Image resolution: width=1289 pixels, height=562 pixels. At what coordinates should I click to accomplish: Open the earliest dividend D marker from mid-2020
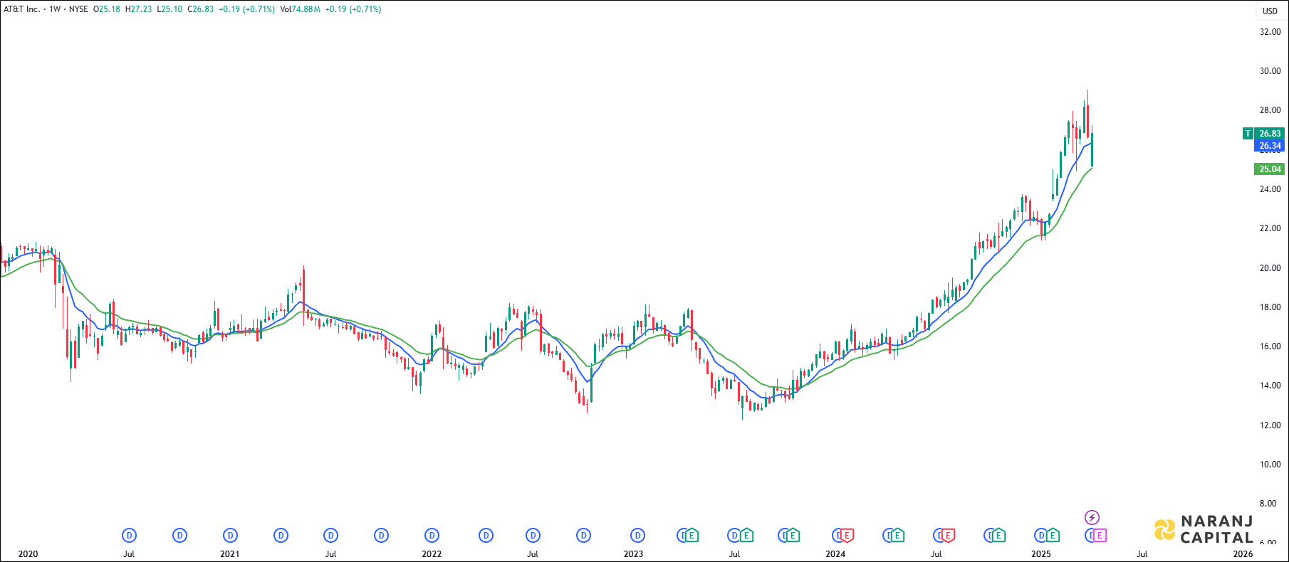coord(129,535)
